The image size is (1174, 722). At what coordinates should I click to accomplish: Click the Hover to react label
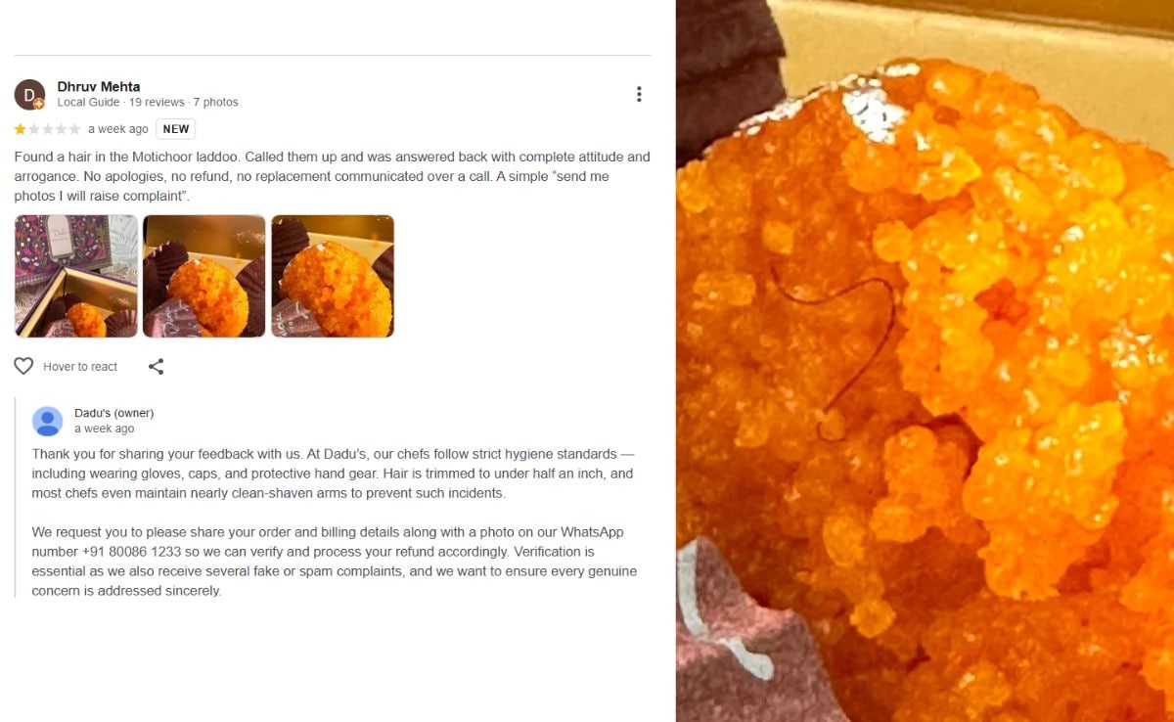point(80,367)
